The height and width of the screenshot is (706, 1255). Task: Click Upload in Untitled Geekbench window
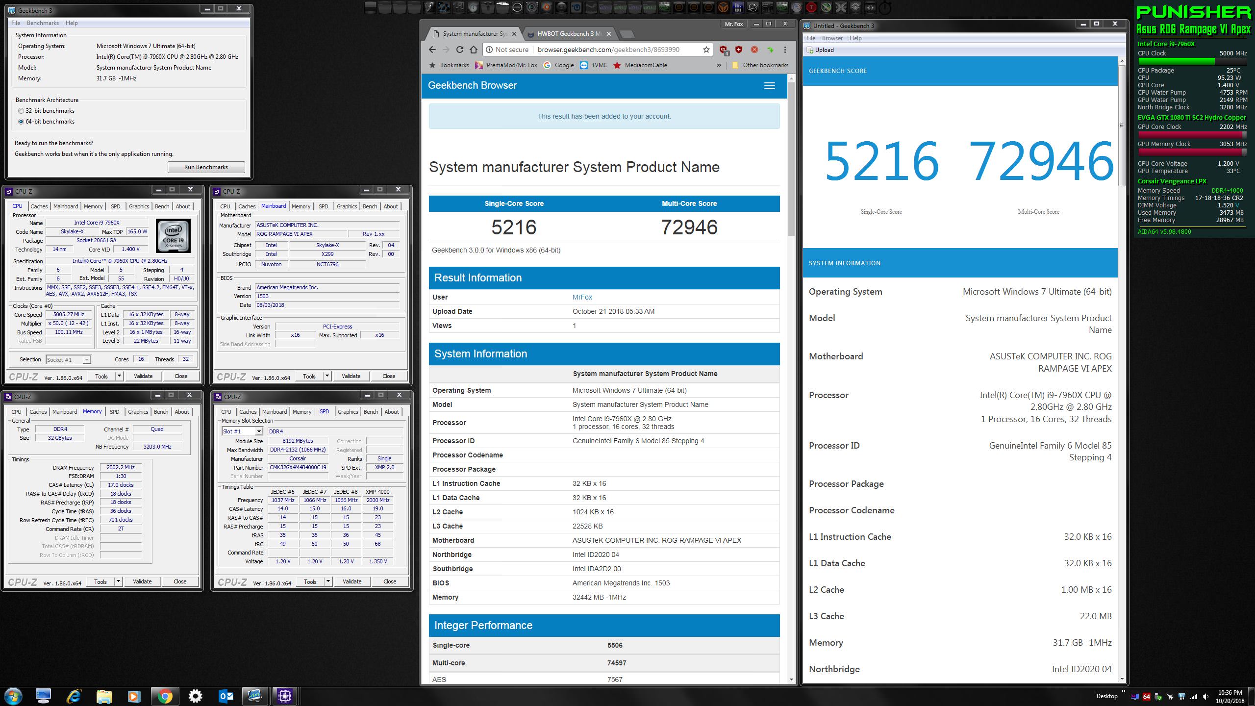[x=820, y=50]
